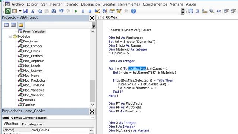Click the Indent icon

click(x=226, y=11)
